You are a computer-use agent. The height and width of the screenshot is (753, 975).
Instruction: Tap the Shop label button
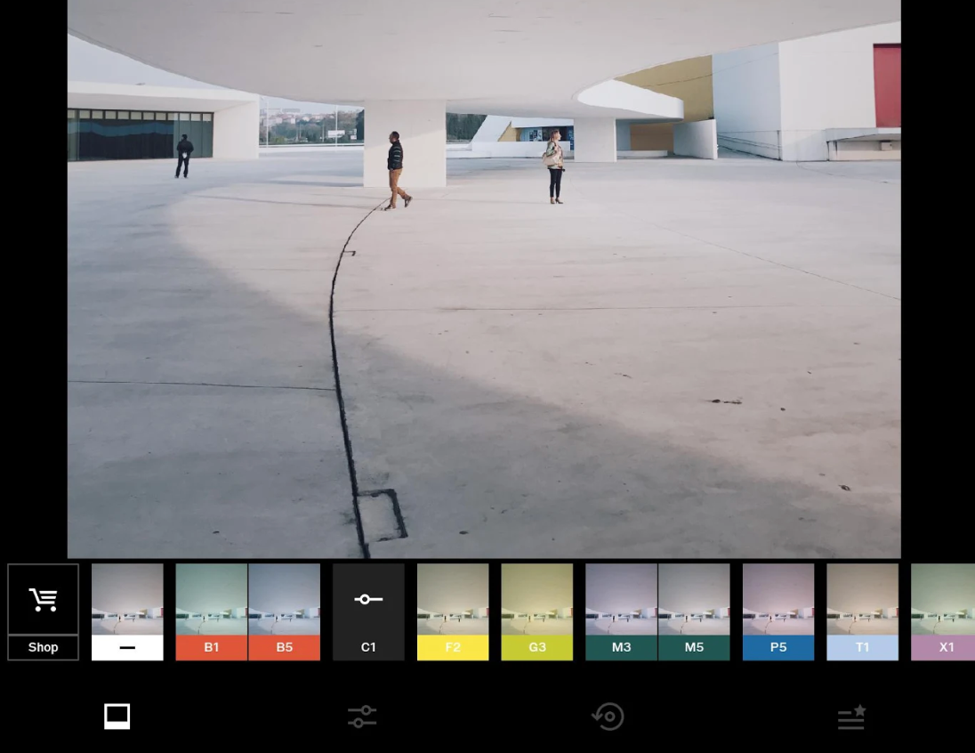(x=43, y=647)
